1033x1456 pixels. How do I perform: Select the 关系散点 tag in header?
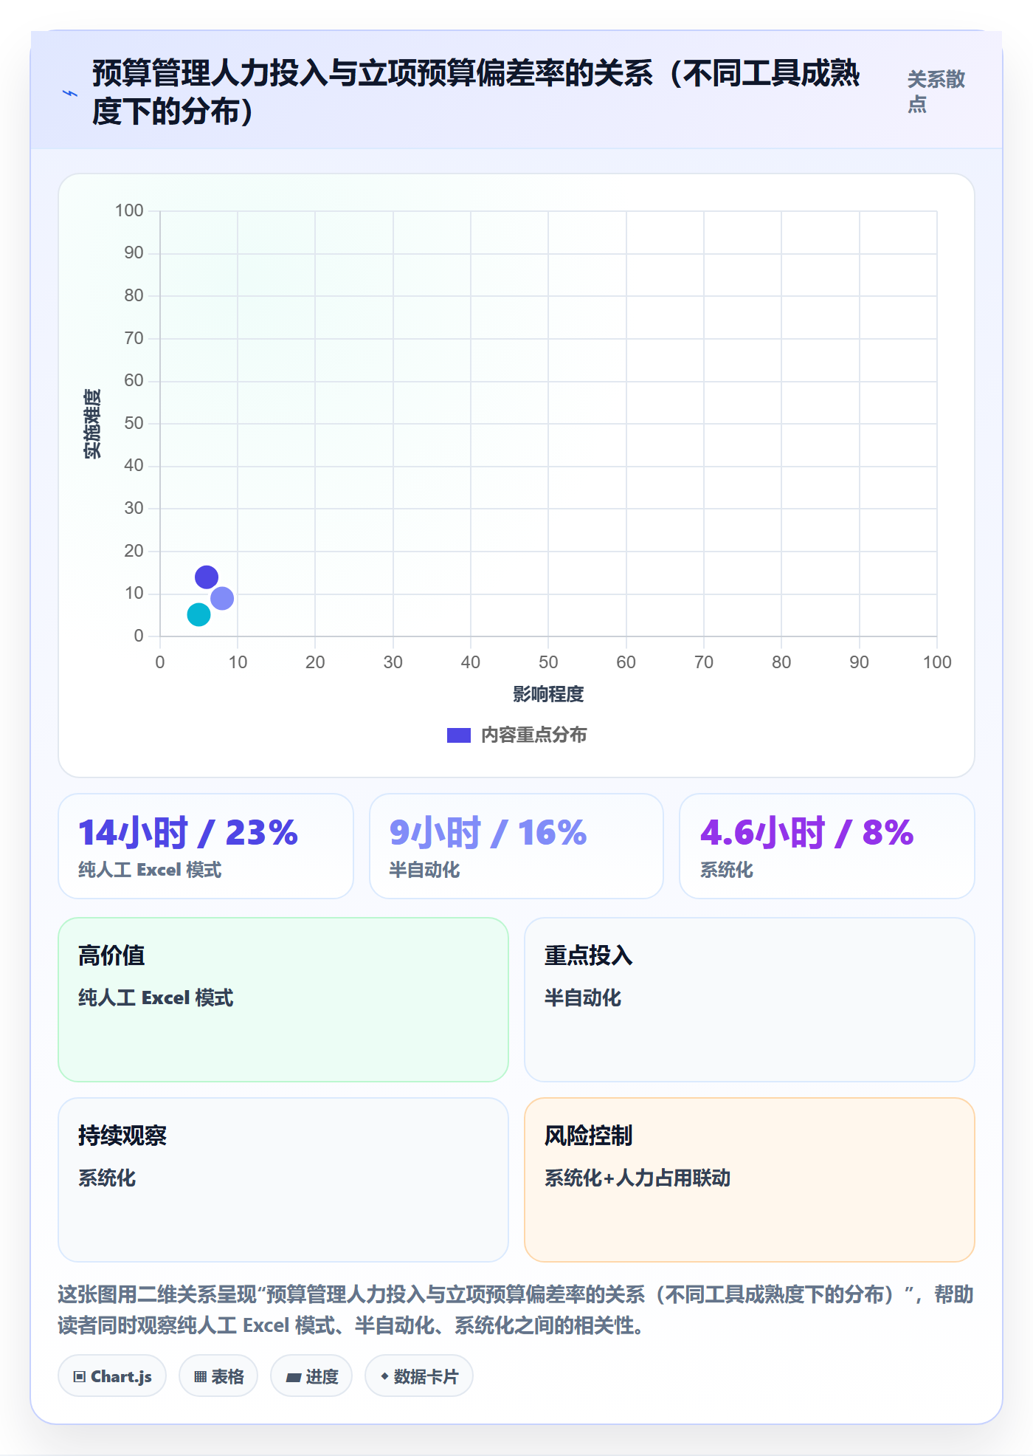tap(936, 92)
